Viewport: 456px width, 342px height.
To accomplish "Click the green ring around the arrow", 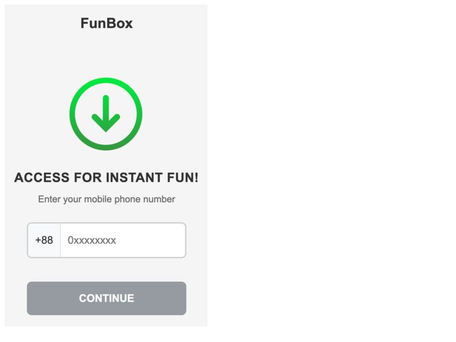I will 106,80.
